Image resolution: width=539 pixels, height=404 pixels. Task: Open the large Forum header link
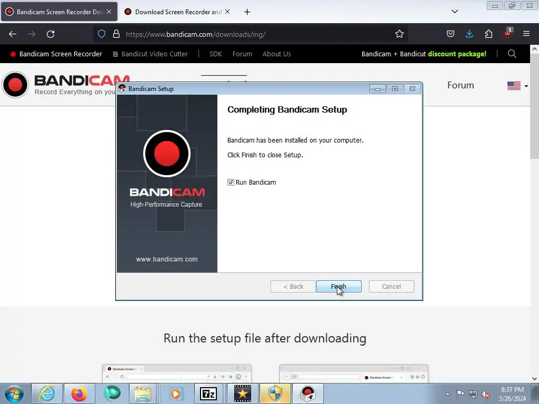click(461, 85)
